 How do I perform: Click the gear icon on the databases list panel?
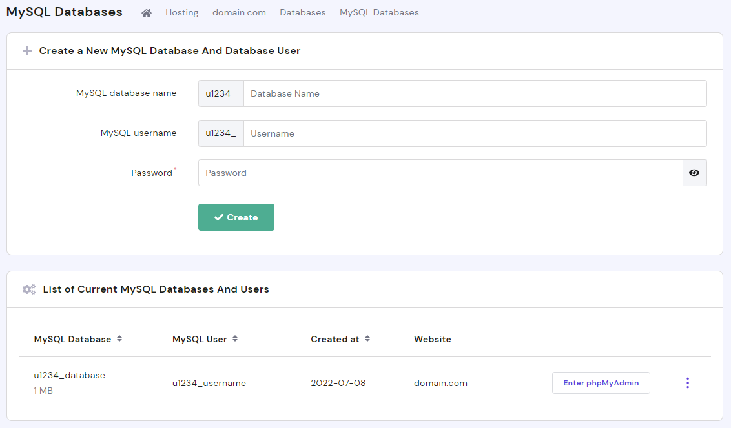tap(28, 289)
